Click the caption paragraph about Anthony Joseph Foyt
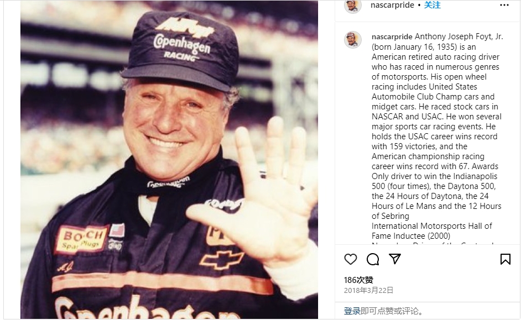521x320 pixels. [437, 136]
